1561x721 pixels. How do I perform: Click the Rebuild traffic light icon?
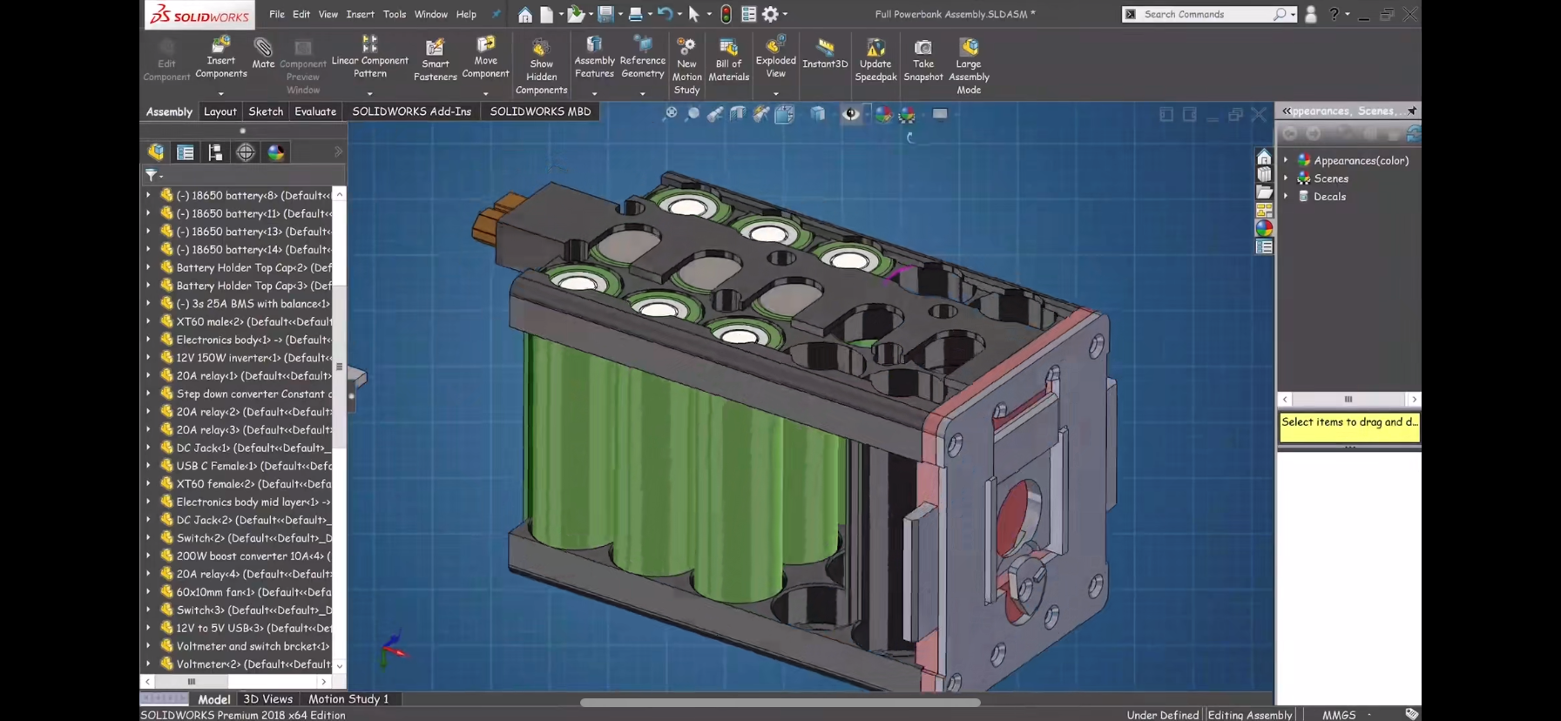click(726, 14)
